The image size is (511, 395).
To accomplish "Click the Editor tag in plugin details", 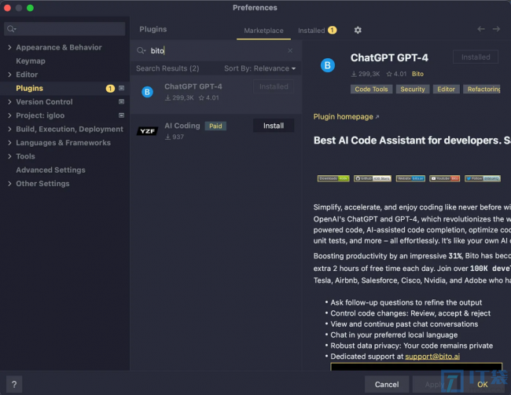I will point(446,90).
